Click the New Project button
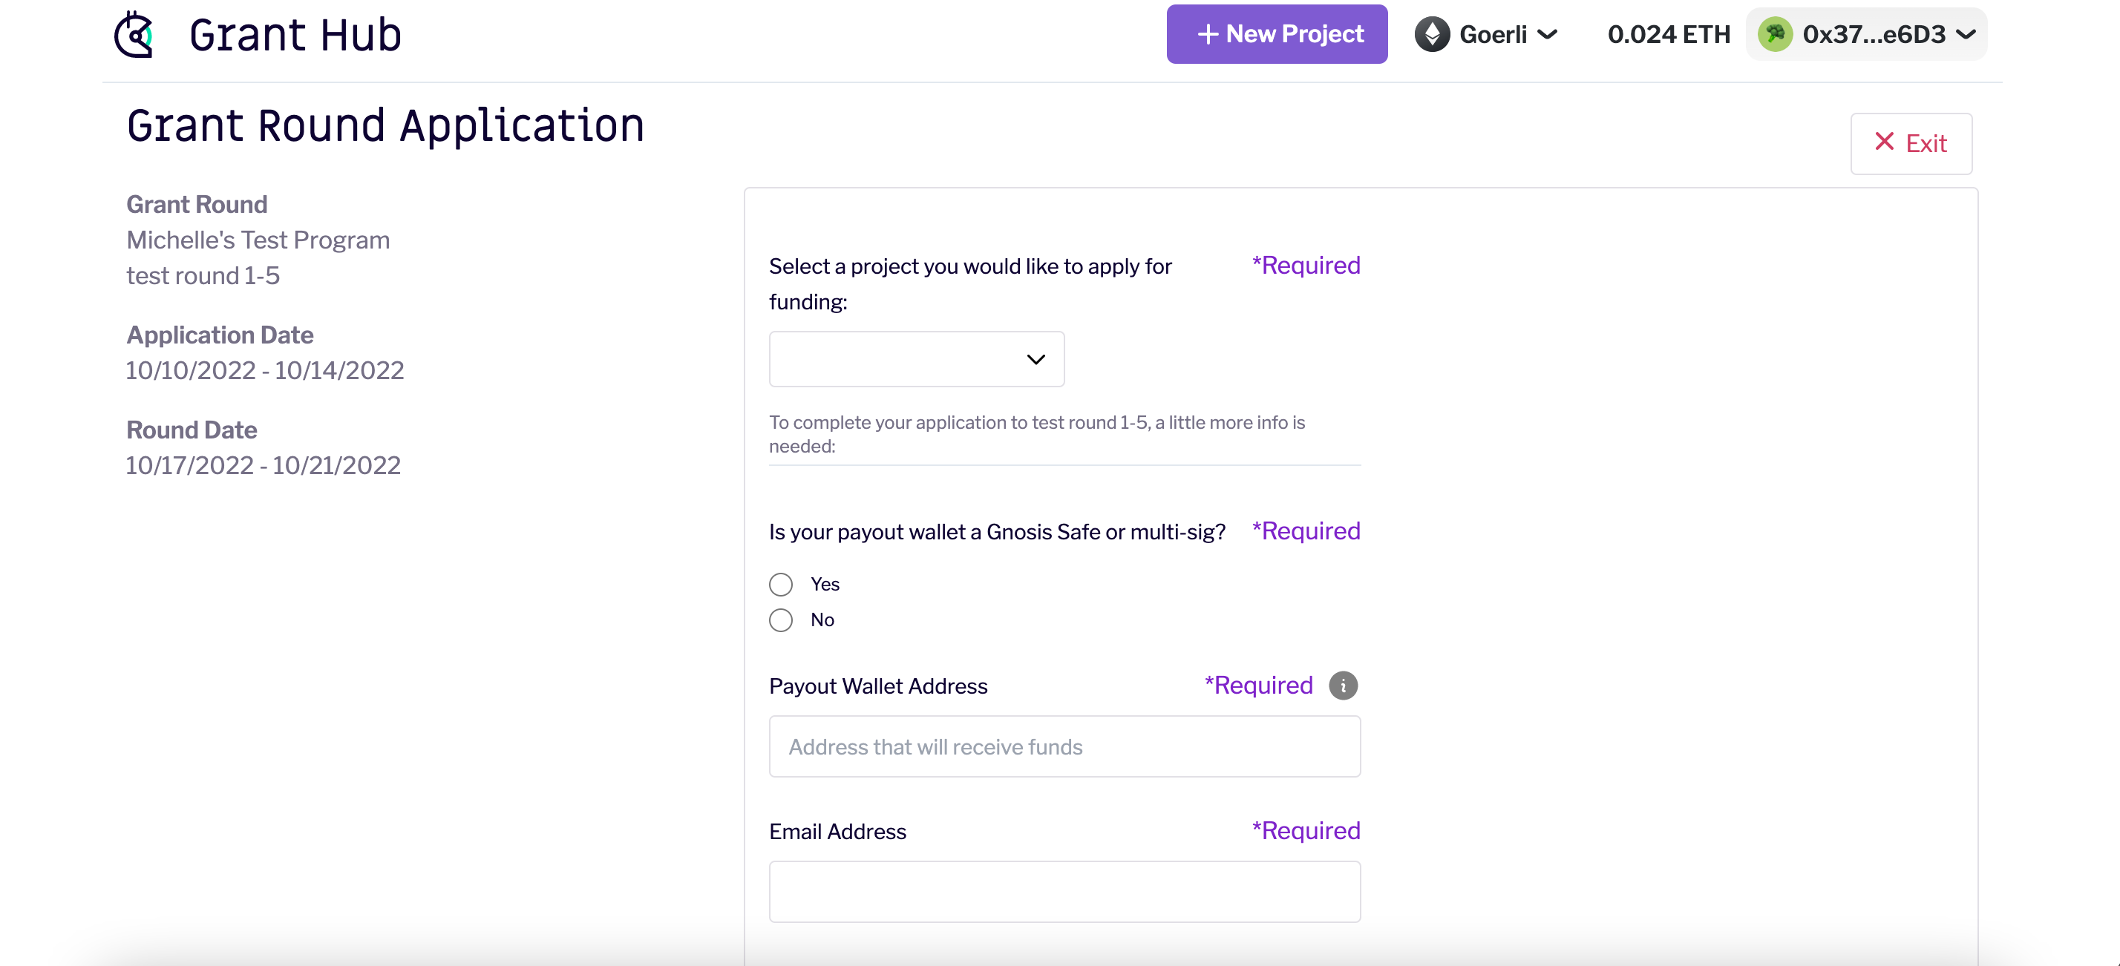Image resolution: width=2120 pixels, height=966 pixels. pyautogui.click(x=1277, y=33)
